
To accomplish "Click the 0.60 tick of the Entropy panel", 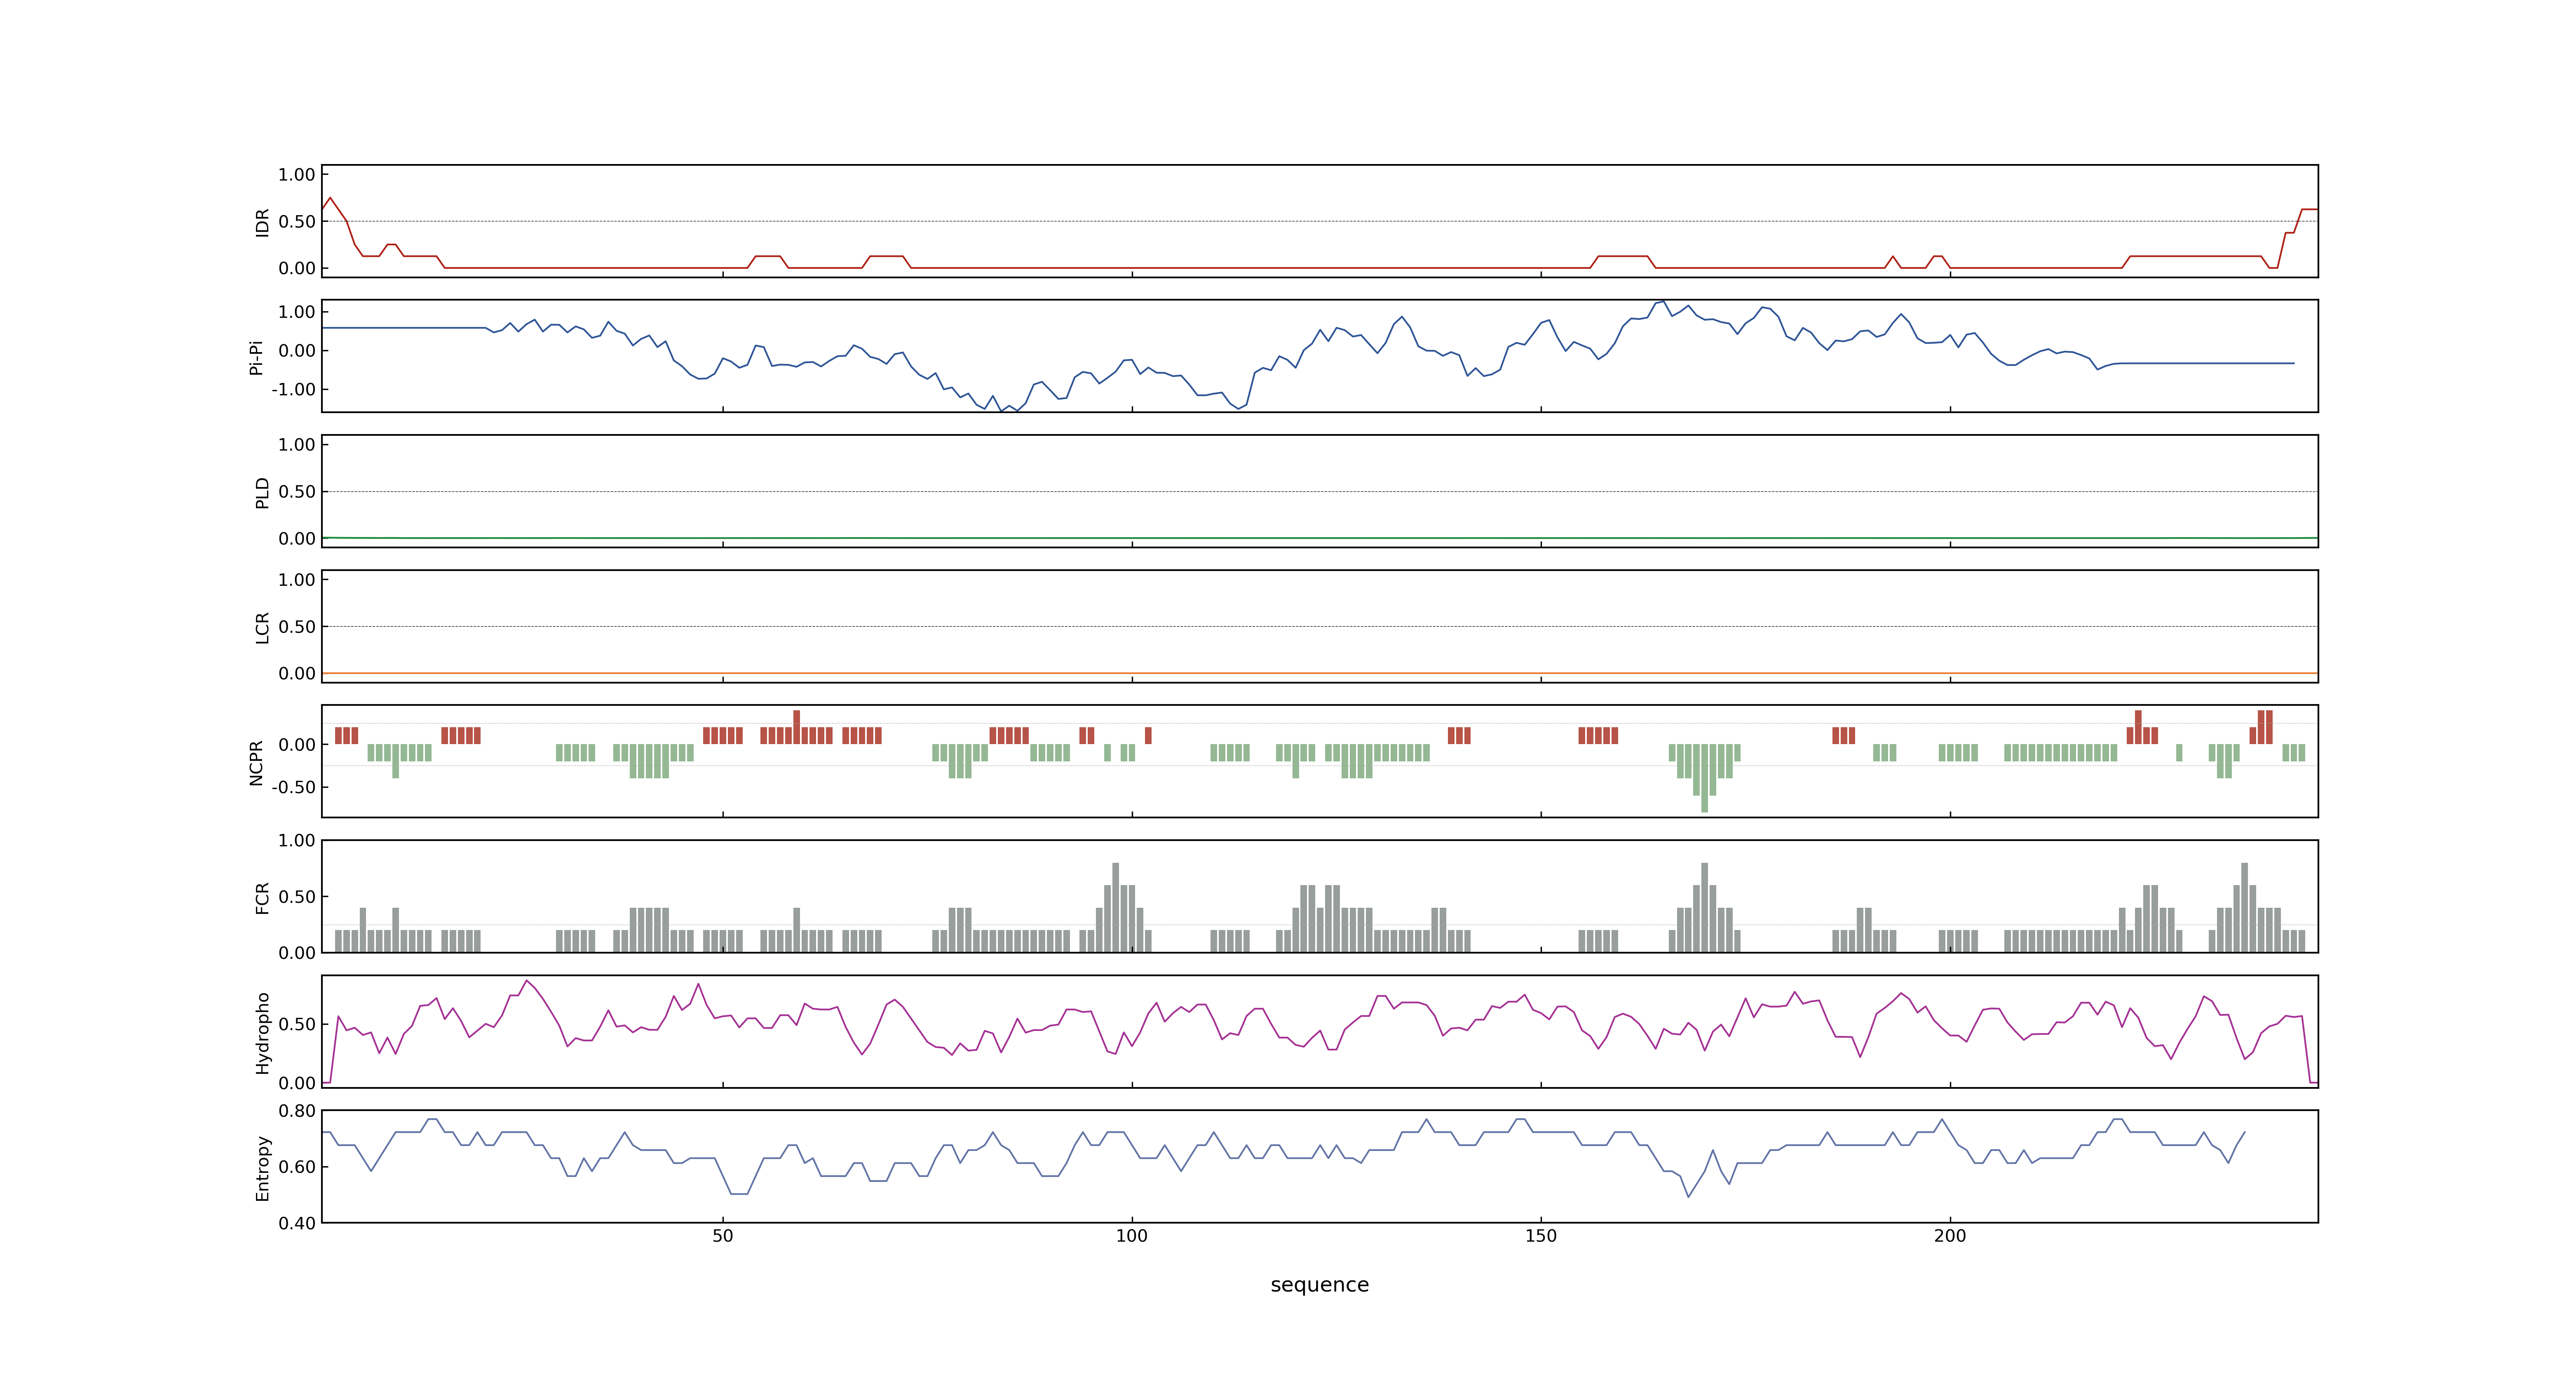I will 297,1167.
